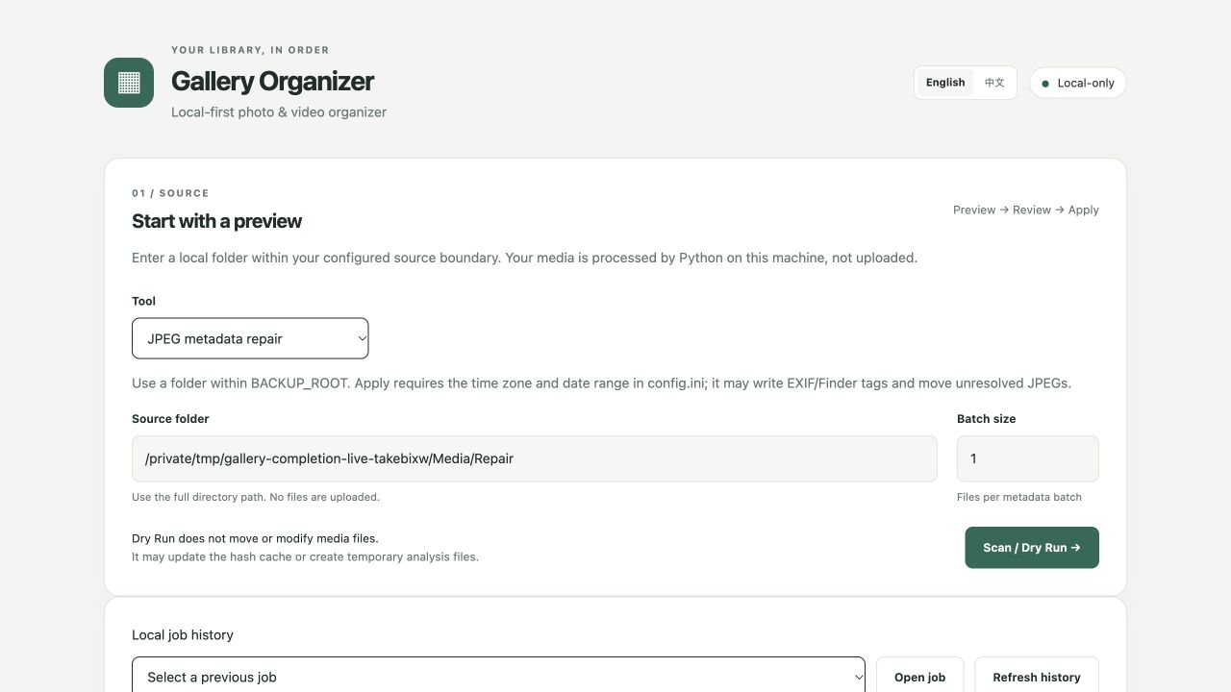Click the YOUR LIBRARY, IN ORDER tagline
This screenshot has height=692, width=1231.
pyautogui.click(x=250, y=50)
